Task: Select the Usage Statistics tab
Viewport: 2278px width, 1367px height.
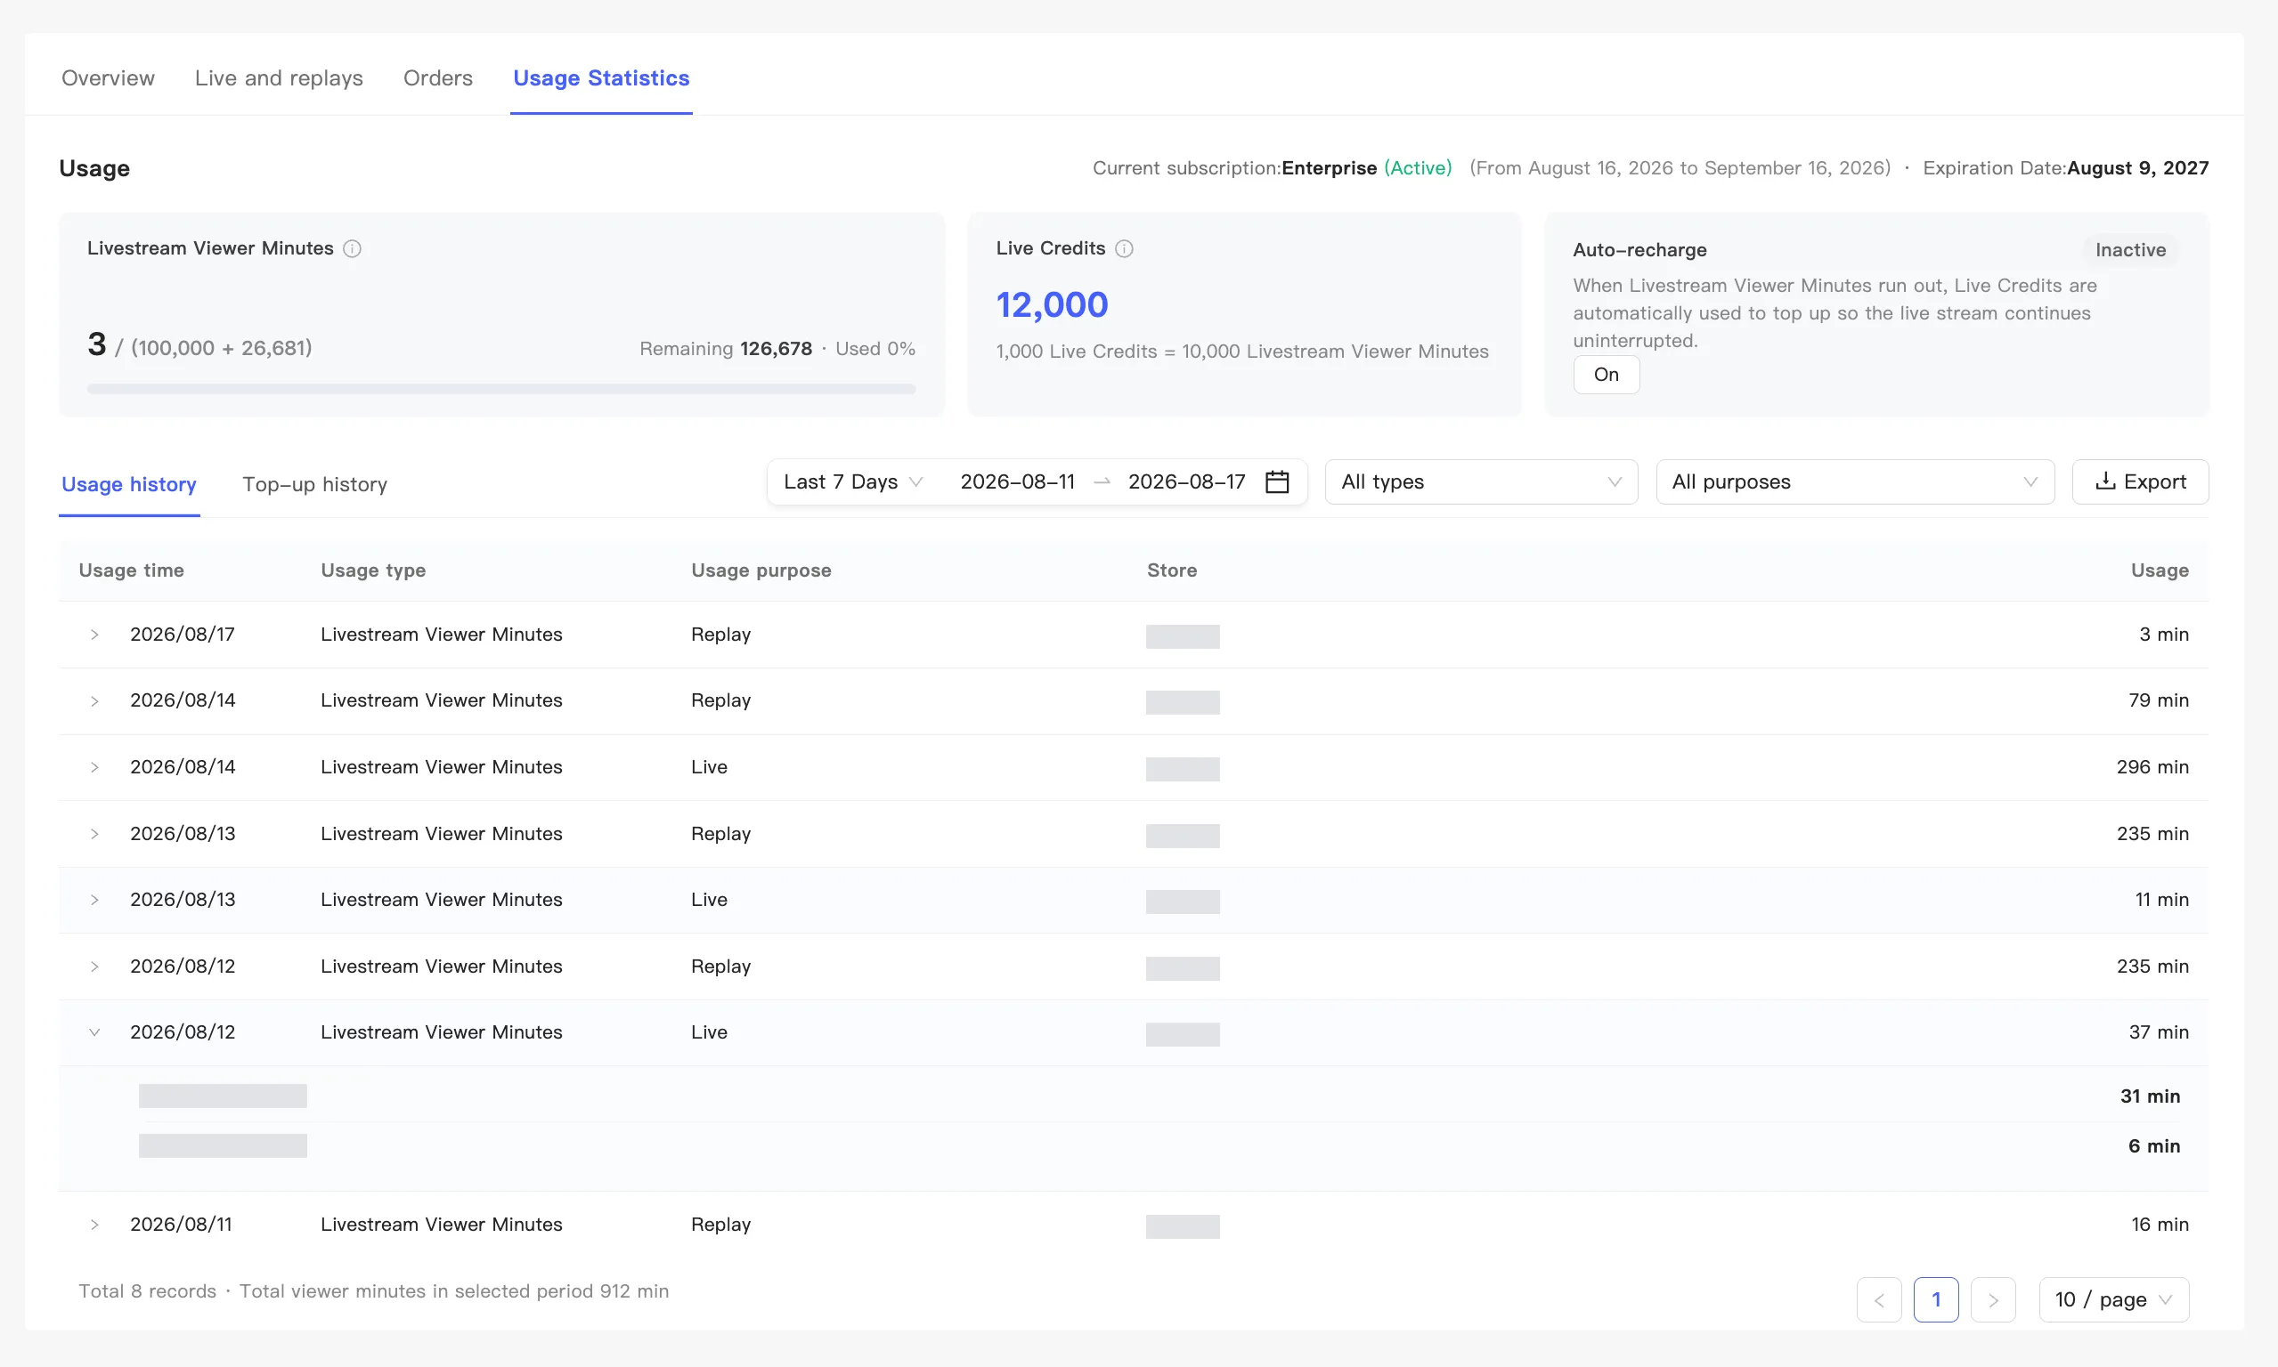Action: point(601,78)
